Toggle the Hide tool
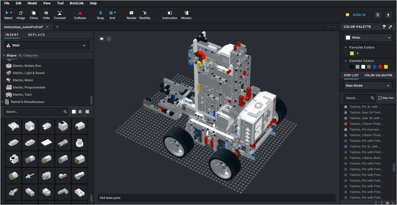397x205 pixels. pos(46,15)
